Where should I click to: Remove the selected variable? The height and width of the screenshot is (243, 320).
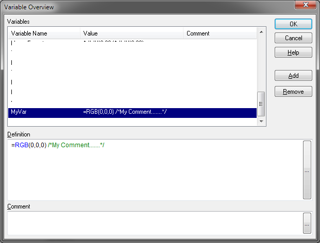click(293, 92)
